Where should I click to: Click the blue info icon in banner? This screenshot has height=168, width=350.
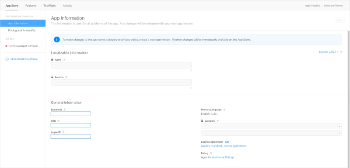pos(57,40)
